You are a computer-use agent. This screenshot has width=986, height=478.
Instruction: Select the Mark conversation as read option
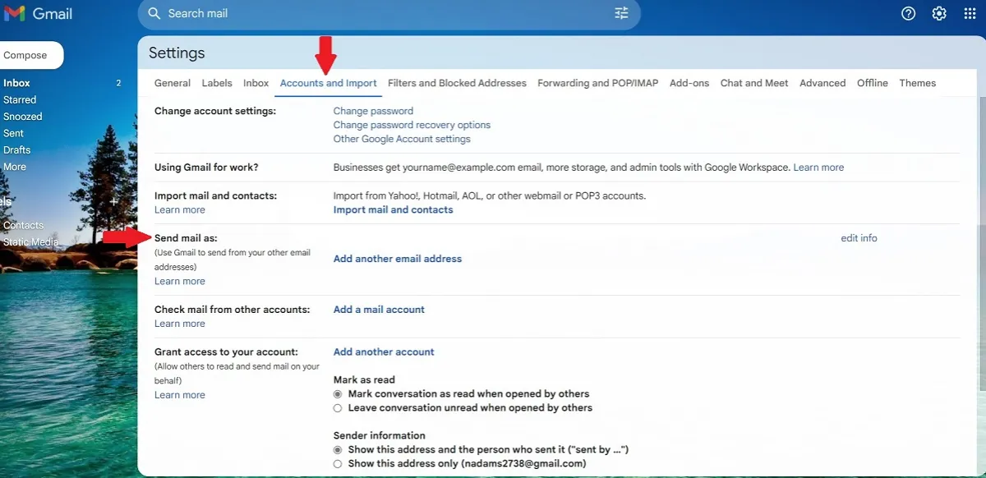point(337,393)
